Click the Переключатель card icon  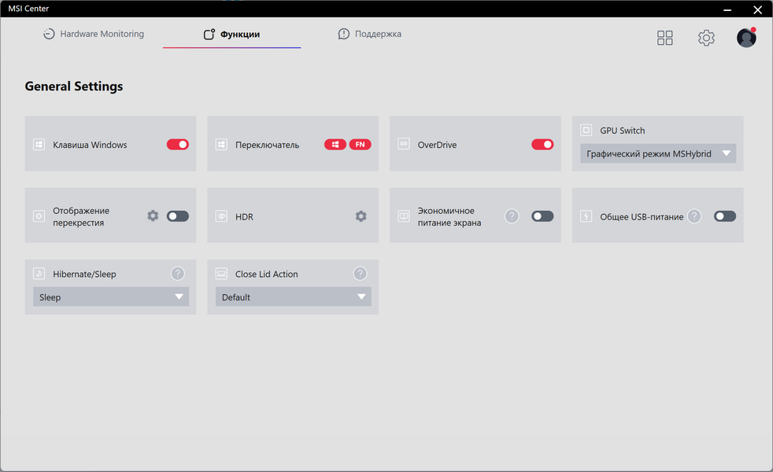(x=221, y=145)
